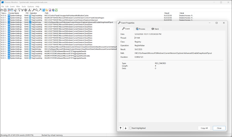Switch to the Event tab in Event Properties

(x=126, y=29)
